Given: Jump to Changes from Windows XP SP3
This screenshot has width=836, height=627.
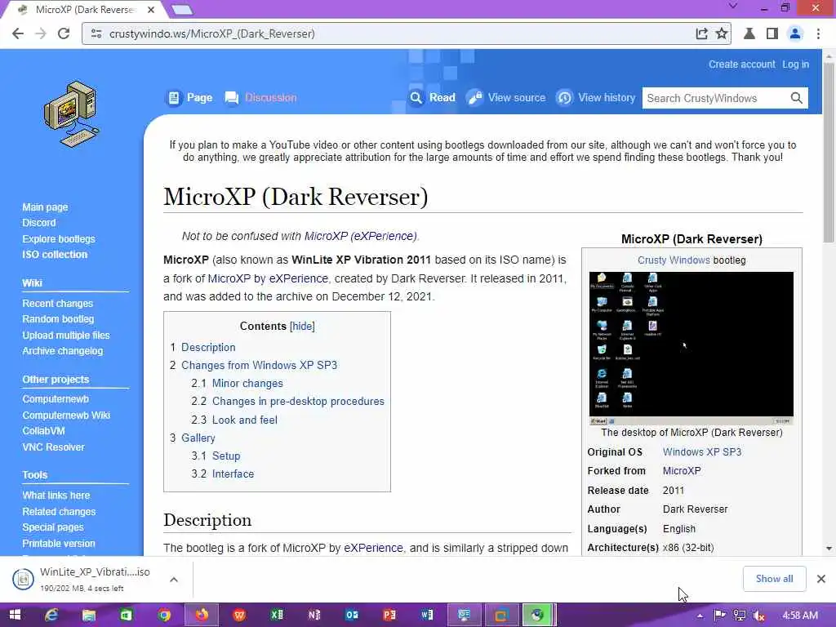Looking at the screenshot, I should (259, 365).
